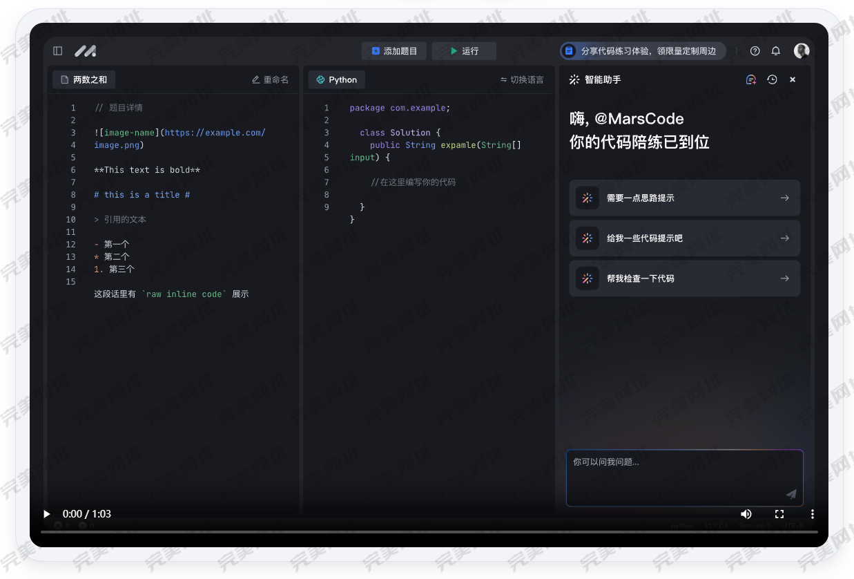This screenshot has height=579, width=854.
Task: Expand the 需要一点思路提示 suggestion
Action: coord(684,198)
